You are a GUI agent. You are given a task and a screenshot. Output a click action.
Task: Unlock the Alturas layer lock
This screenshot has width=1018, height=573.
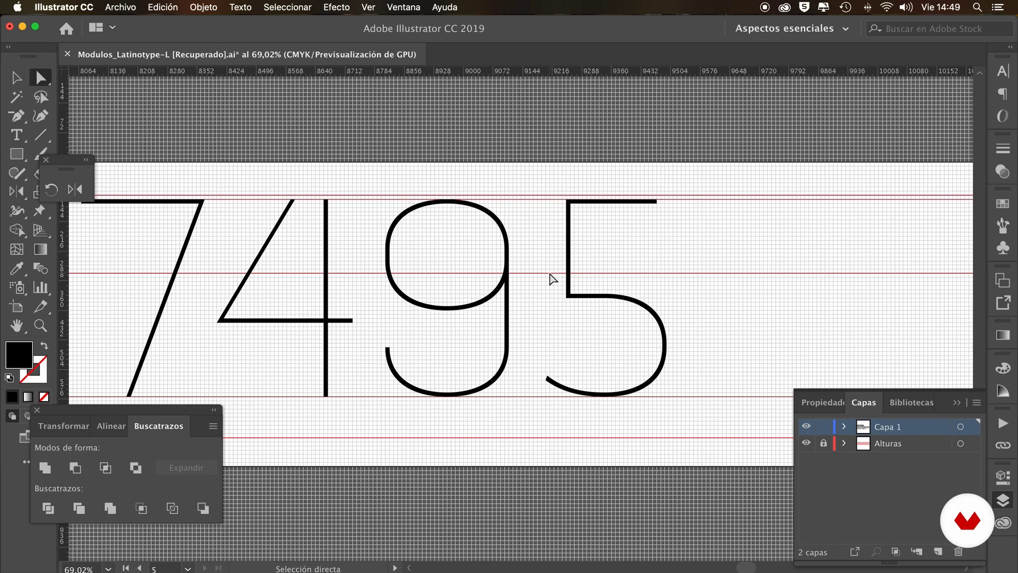pos(823,443)
